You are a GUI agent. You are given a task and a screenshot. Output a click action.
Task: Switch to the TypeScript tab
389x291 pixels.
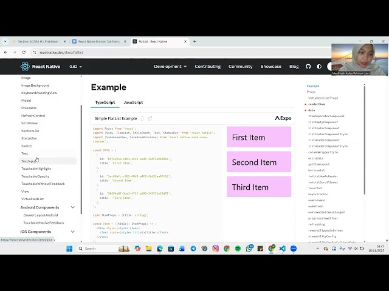[x=105, y=102]
